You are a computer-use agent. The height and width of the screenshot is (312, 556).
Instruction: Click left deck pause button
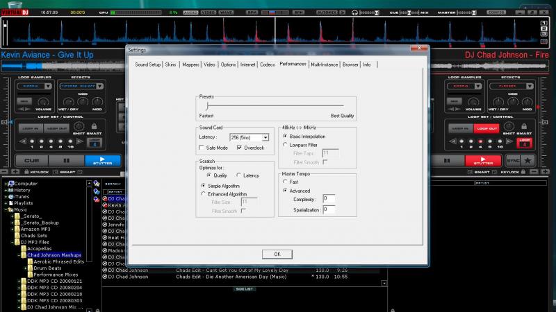(66, 161)
